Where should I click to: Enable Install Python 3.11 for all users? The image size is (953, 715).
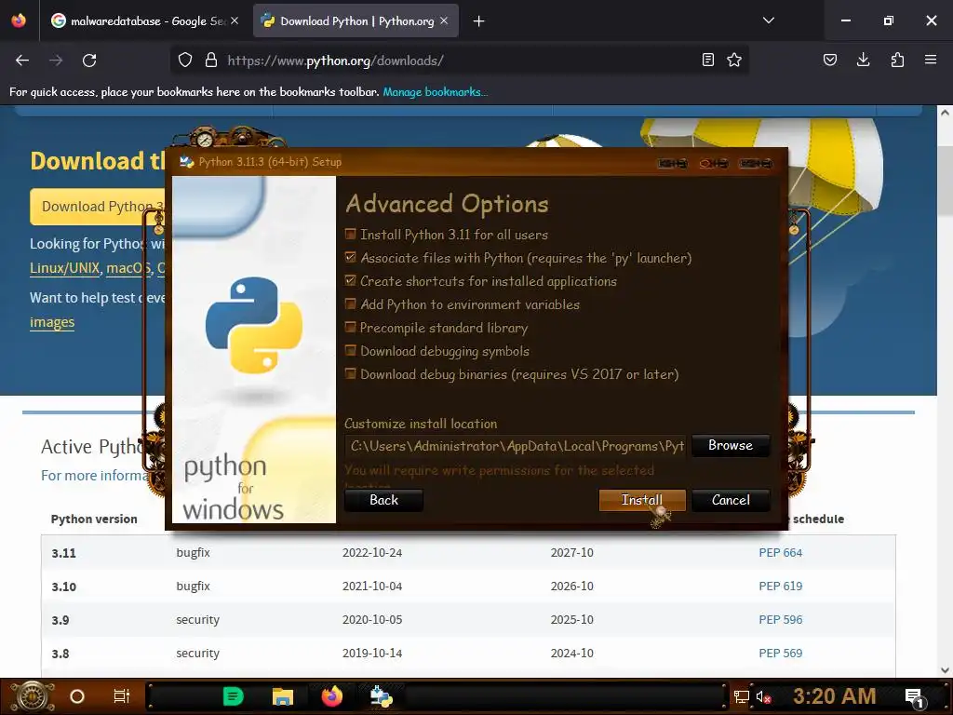click(x=351, y=234)
